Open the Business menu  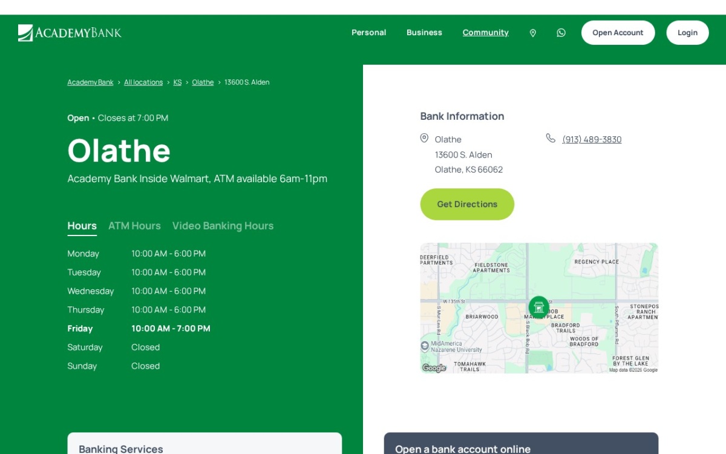click(x=424, y=33)
